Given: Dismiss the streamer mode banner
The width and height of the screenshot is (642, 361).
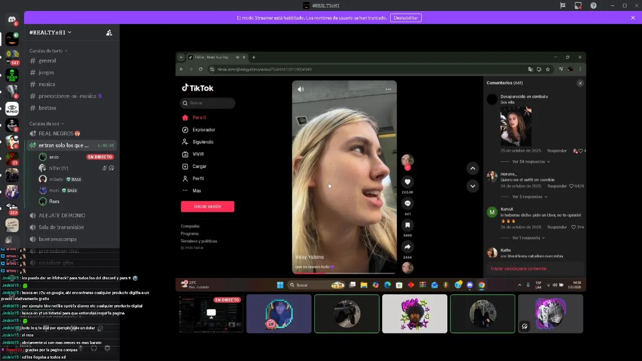Looking at the screenshot, I should tap(633, 18).
